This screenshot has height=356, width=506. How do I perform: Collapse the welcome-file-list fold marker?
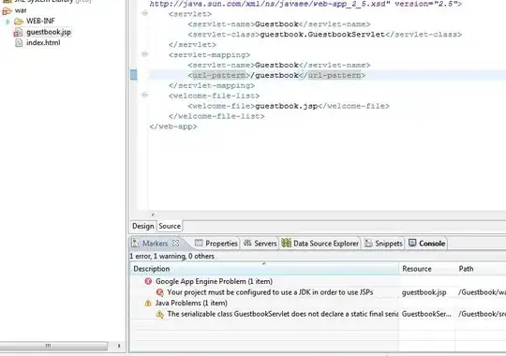click(x=145, y=95)
